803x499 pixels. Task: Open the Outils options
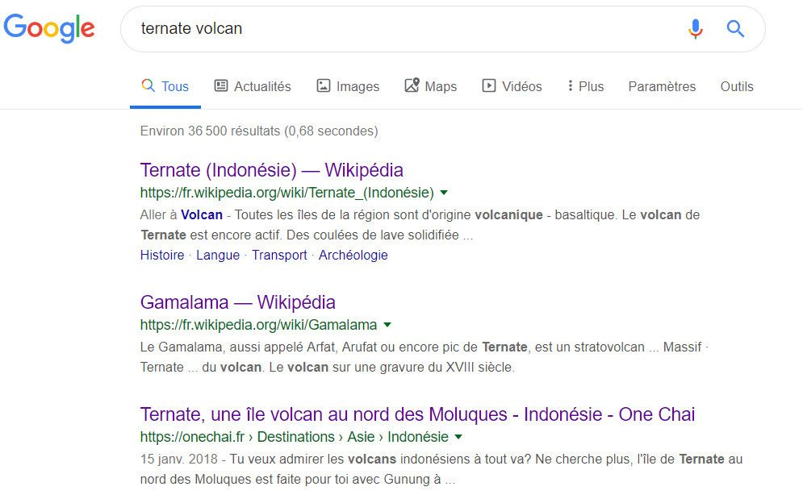(x=737, y=86)
